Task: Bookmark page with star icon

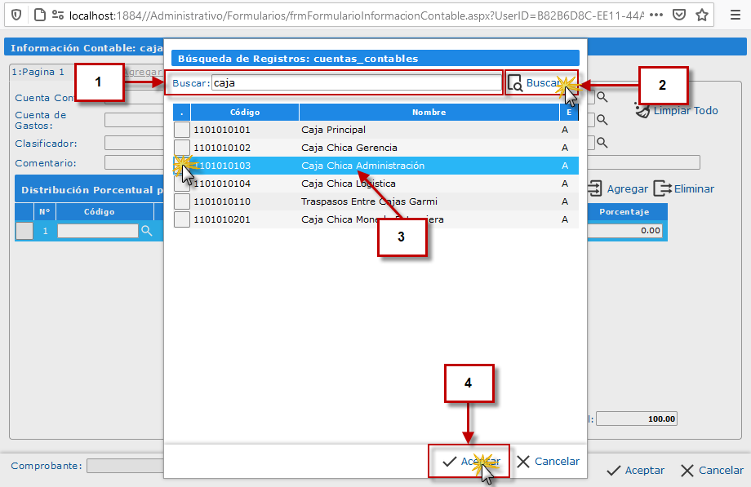Action: [x=702, y=15]
